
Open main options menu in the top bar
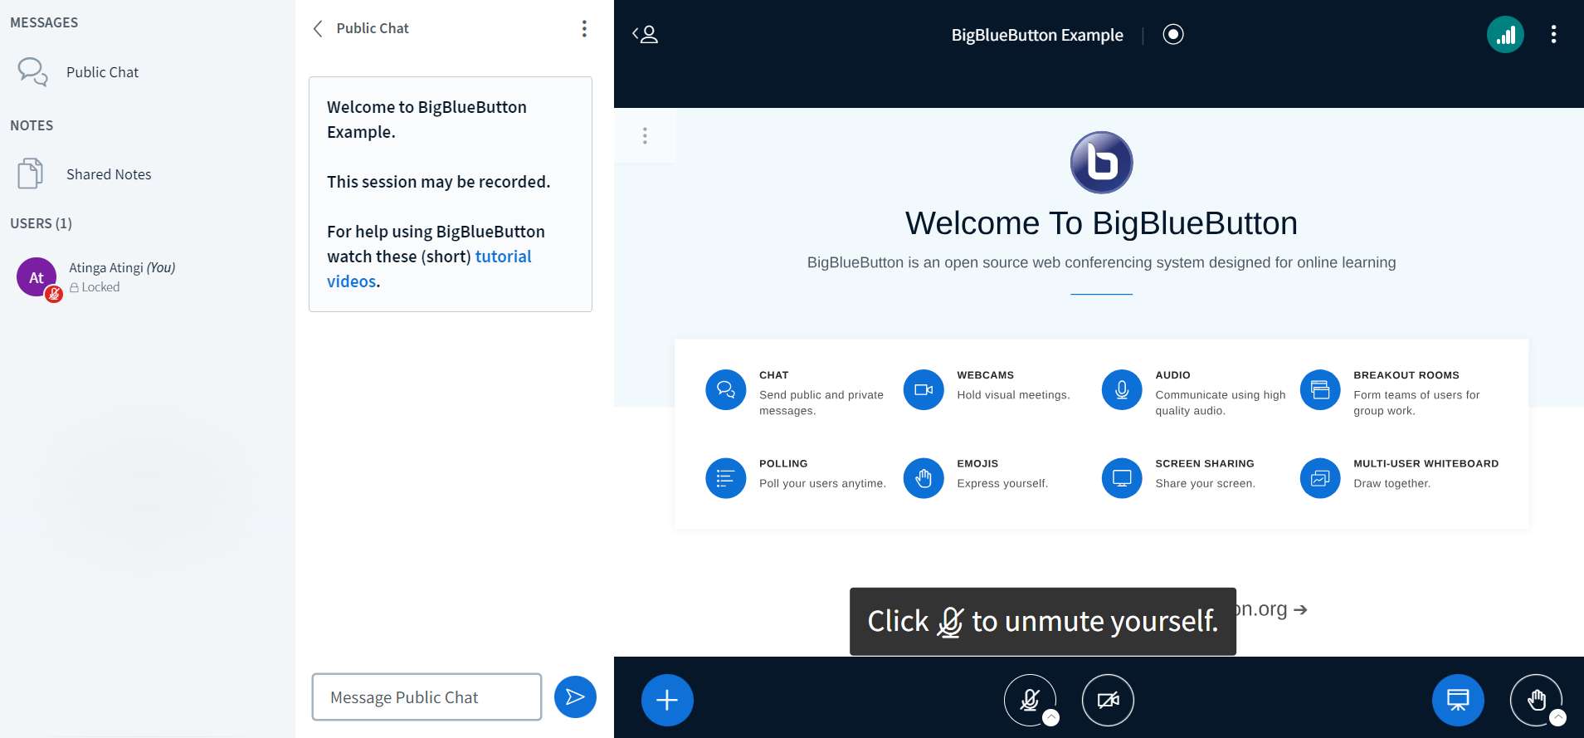[x=1553, y=34]
